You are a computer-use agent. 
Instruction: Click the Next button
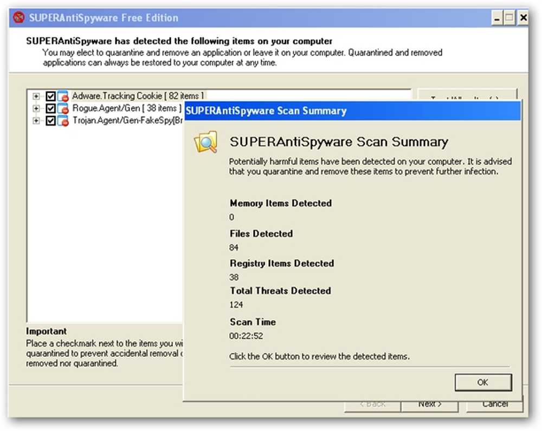(x=430, y=404)
